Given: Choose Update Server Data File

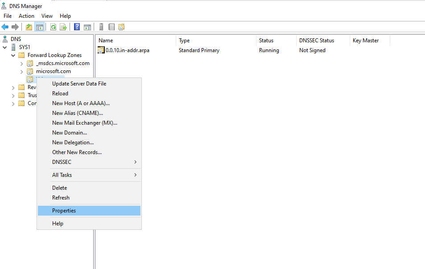Looking at the screenshot, I should tap(89, 84).
